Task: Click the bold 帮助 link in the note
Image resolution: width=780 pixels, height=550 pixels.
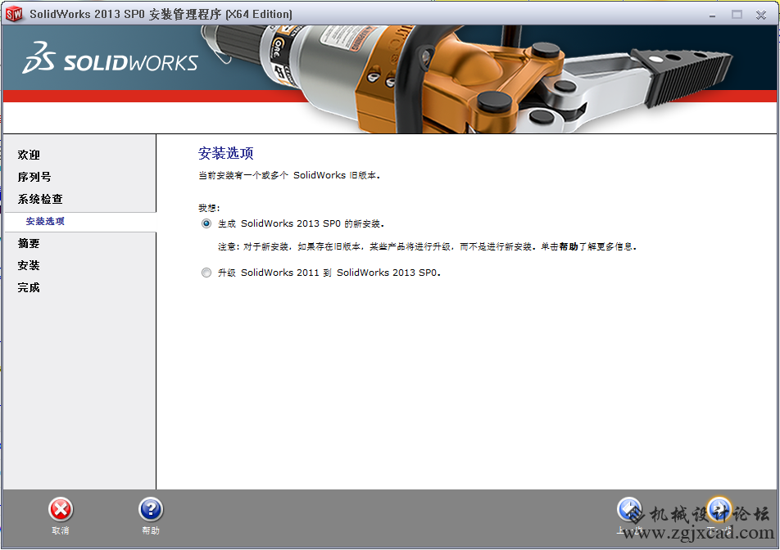Action: pyautogui.click(x=569, y=246)
